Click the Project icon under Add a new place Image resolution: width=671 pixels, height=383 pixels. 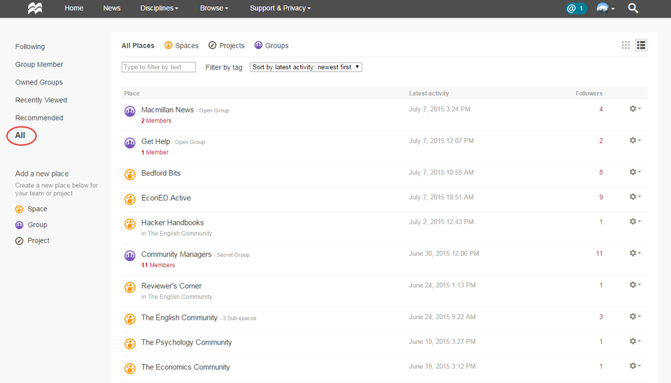point(19,241)
